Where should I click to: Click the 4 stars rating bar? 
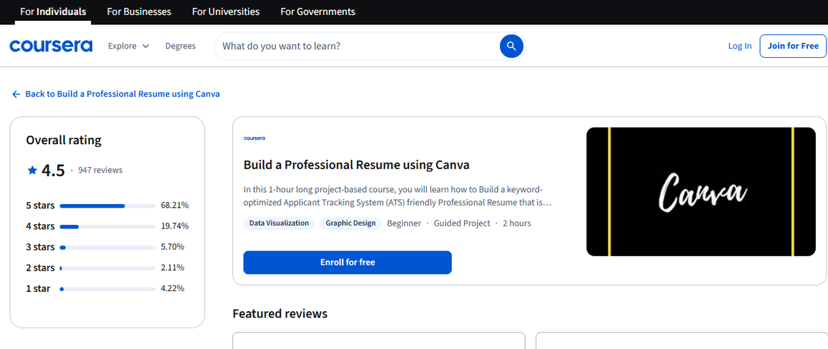pyautogui.click(x=107, y=227)
